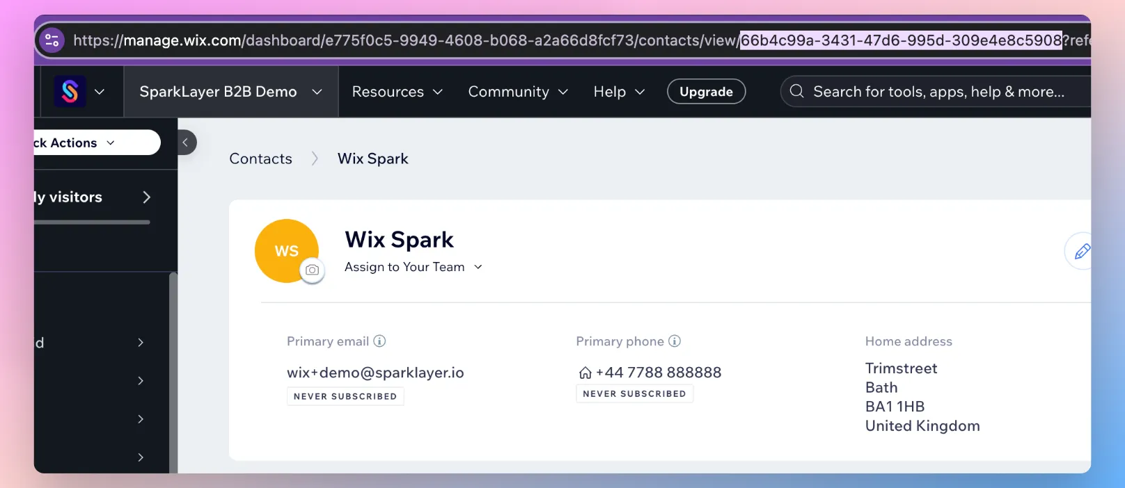1125x488 pixels.
Task: Click the email wix+demo@sparklayer.io
Action: pos(375,373)
